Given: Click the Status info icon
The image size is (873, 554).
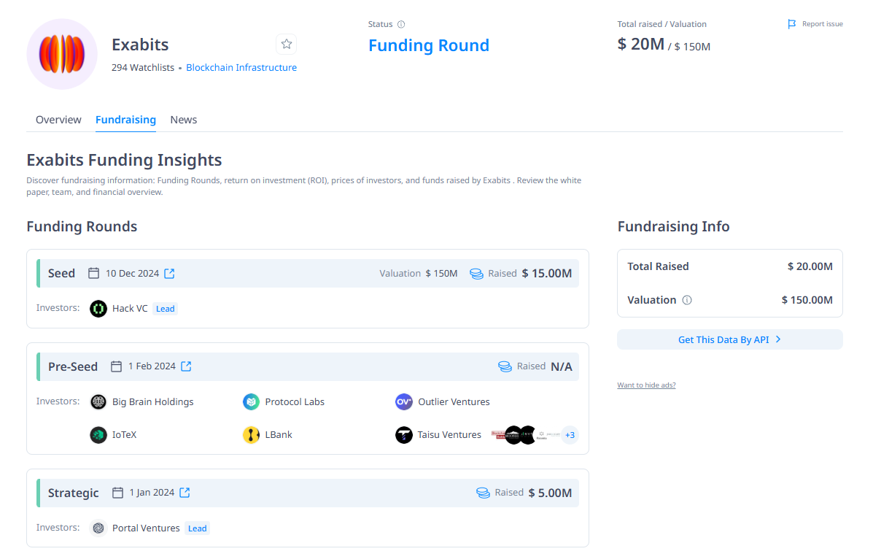Looking at the screenshot, I should point(401,25).
